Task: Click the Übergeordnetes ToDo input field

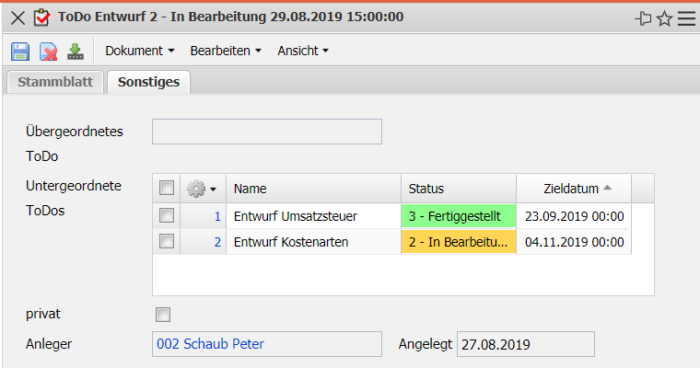Action: coord(266,132)
